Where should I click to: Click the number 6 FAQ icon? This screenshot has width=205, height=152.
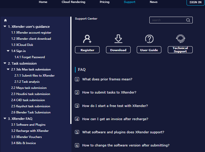click(77, 145)
